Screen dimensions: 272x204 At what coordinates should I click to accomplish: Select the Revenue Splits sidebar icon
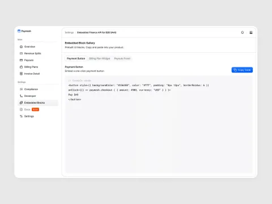coord(21,53)
